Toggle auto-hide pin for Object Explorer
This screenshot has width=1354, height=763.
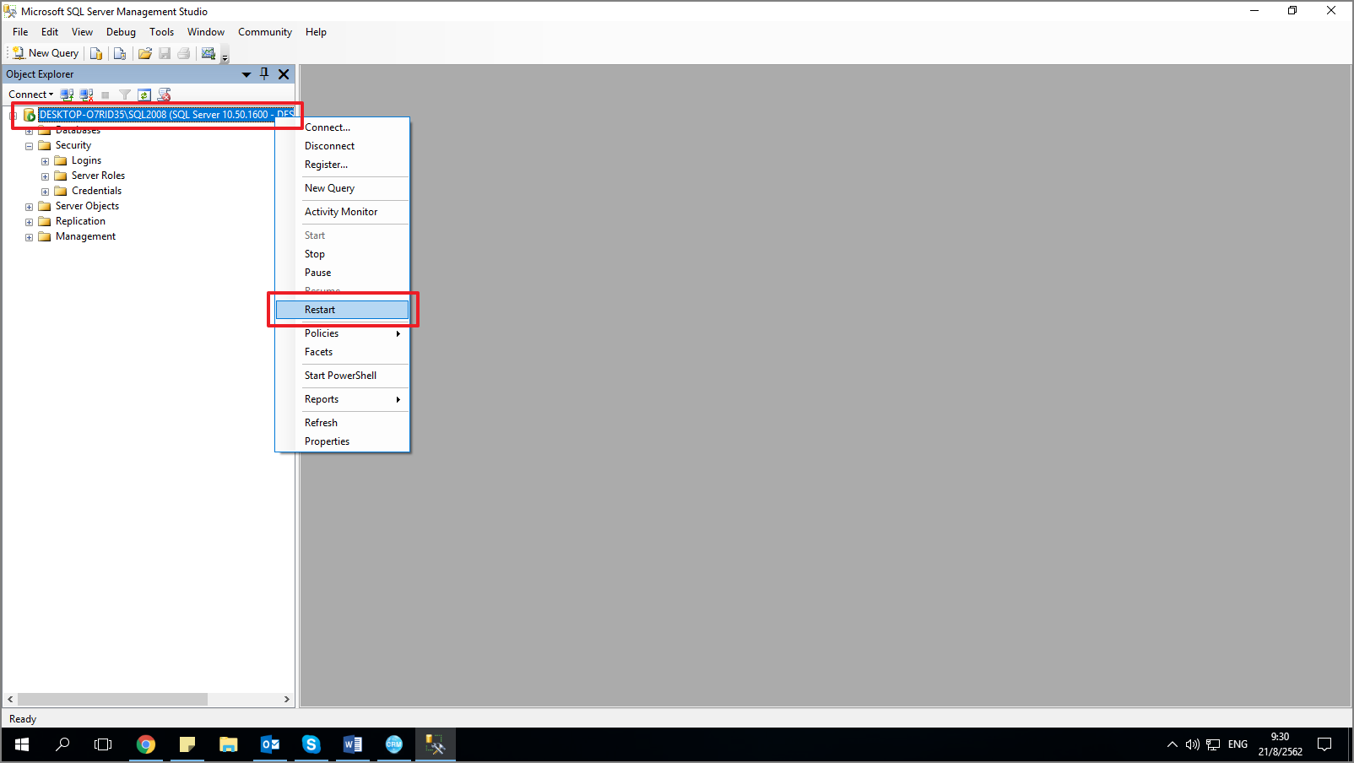coord(264,74)
